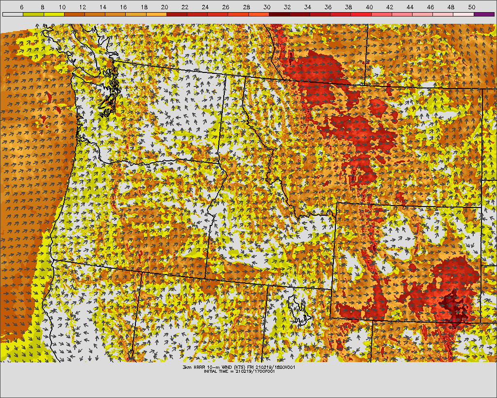The height and width of the screenshot is (398, 497).
Task: Click the 'INITIAL TIME = 210219/1700F001' line
Action: 239,371
